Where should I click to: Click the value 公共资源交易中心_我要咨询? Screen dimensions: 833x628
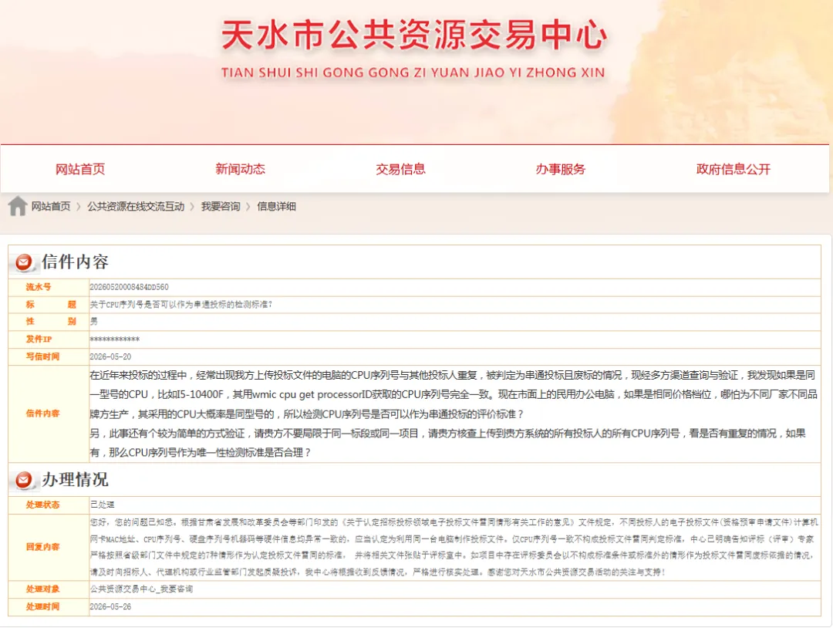pyautogui.click(x=141, y=589)
